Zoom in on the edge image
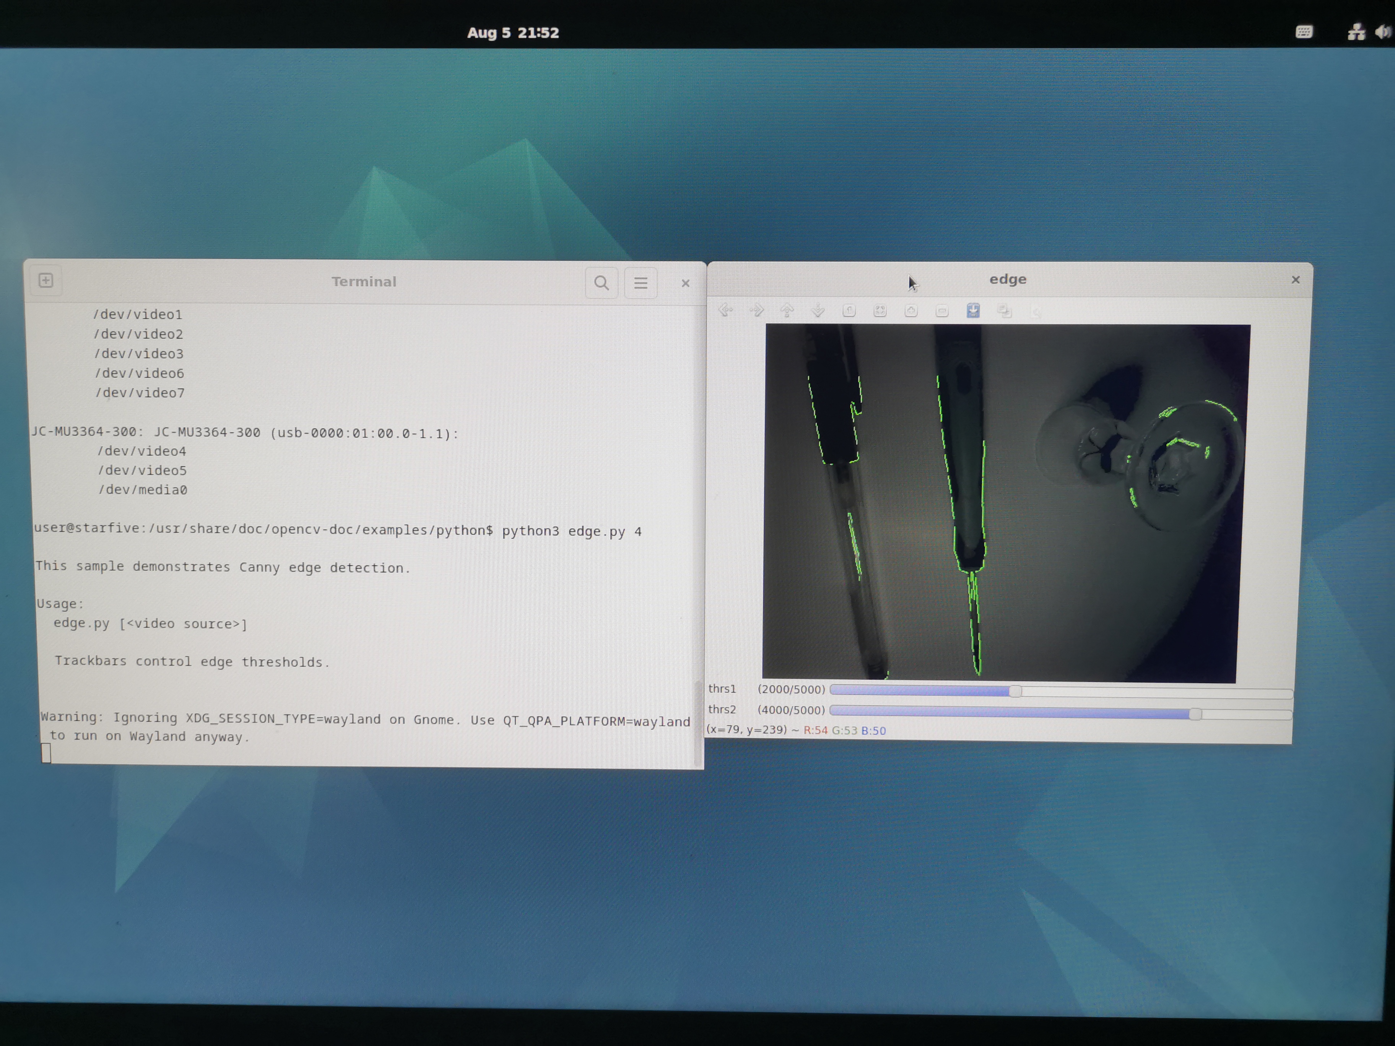The width and height of the screenshot is (1395, 1046). point(910,310)
